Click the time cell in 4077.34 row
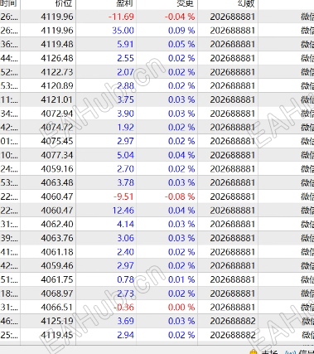The image size is (314, 354). 9,155
